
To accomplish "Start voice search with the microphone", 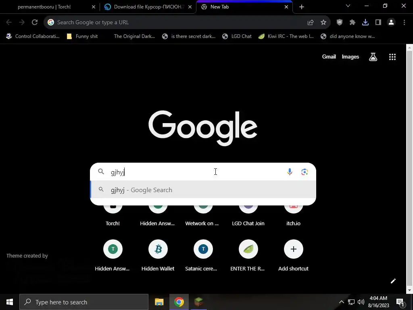I will 290,172.
